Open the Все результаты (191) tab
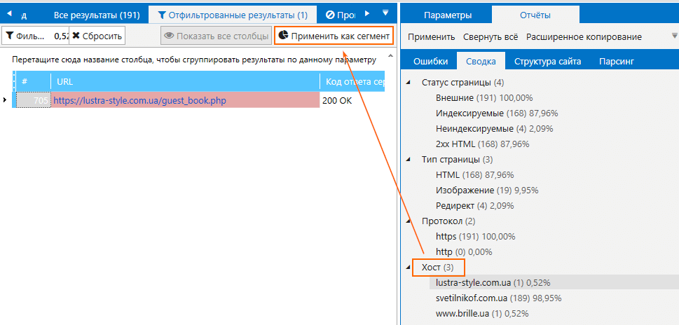Screen dimensions: 679x325 coord(97,15)
